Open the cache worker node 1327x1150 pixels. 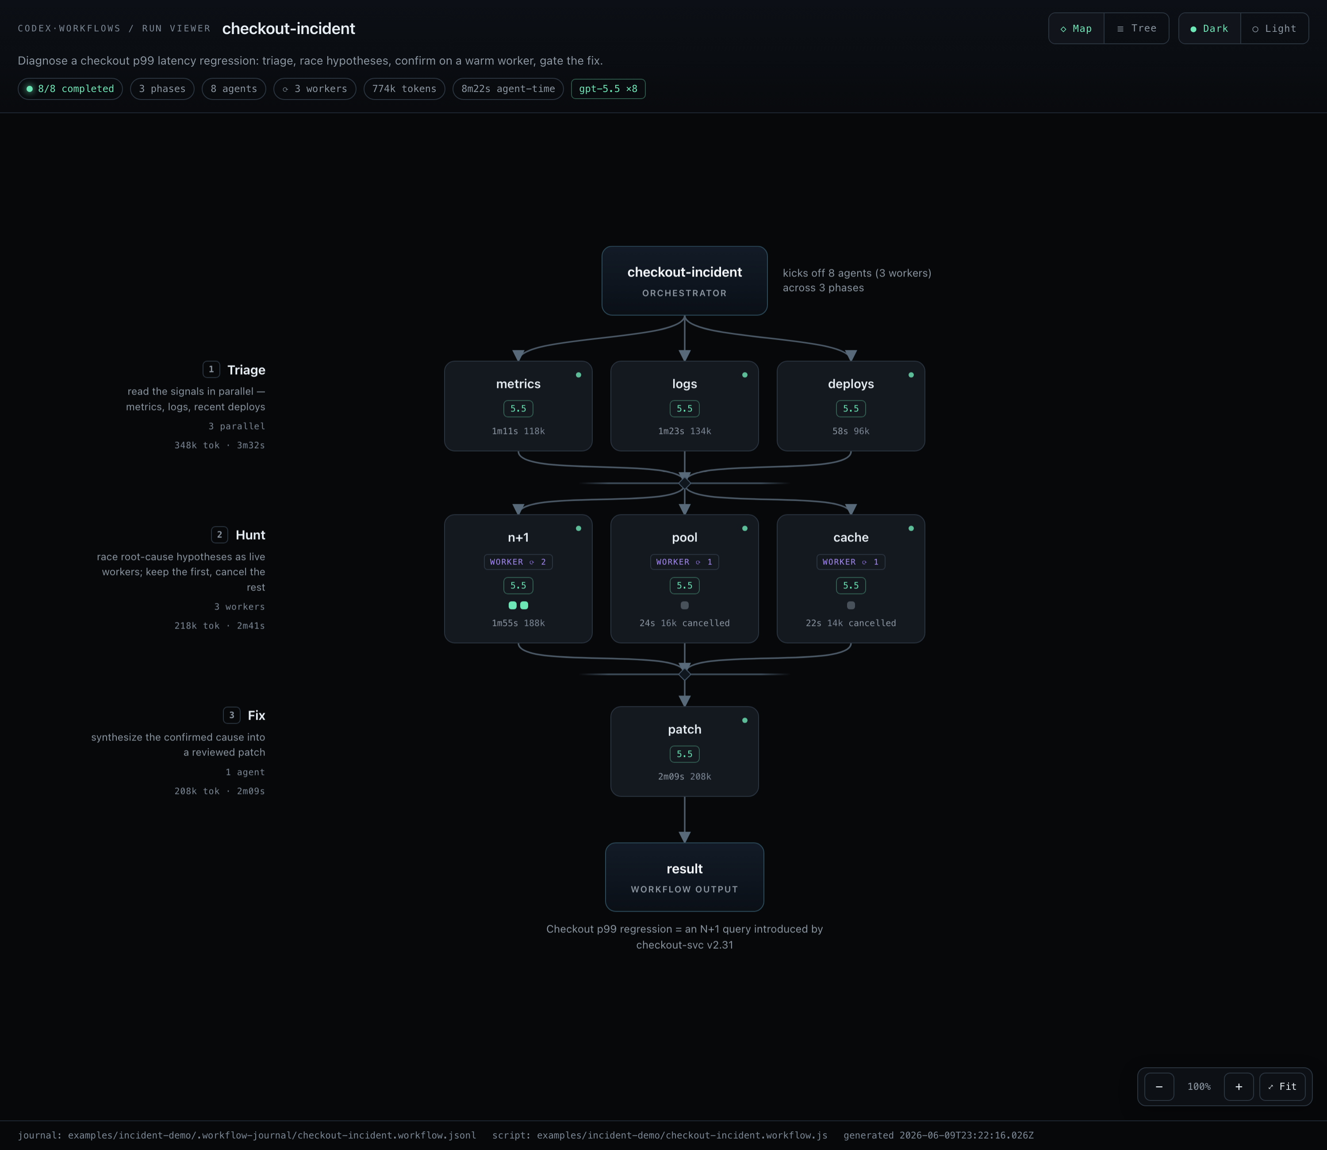851,579
